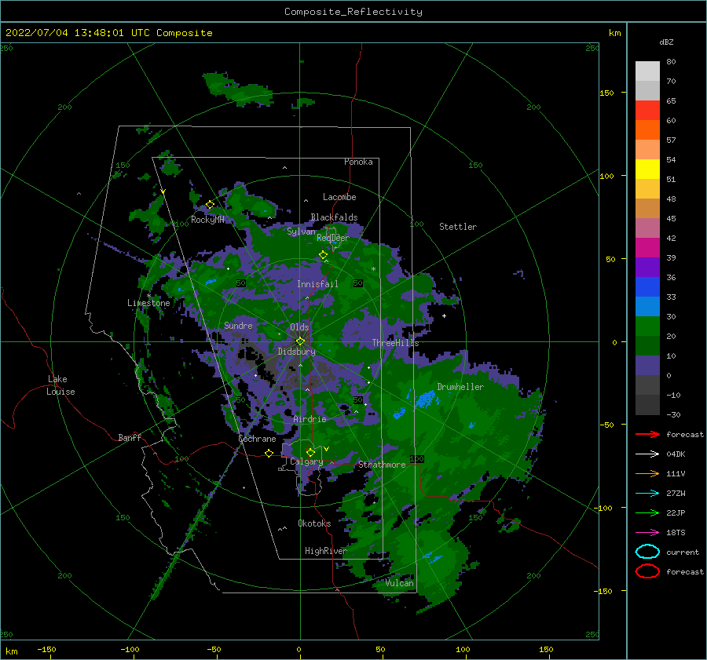
Task: Click the ThreeHills city label
Action: 395,343
